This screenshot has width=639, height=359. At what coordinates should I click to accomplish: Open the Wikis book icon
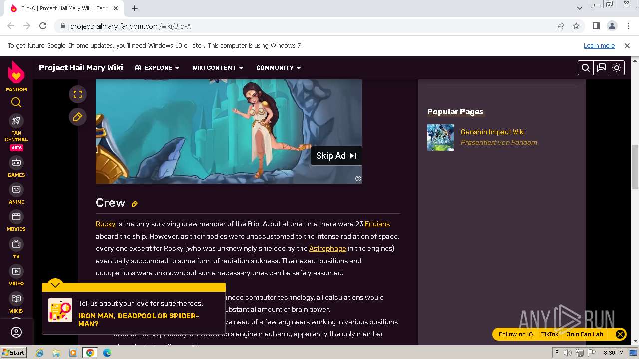[x=16, y=299]
